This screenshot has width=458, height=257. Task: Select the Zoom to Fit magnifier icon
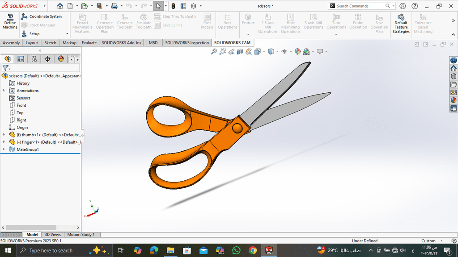(x=214, y=52)
